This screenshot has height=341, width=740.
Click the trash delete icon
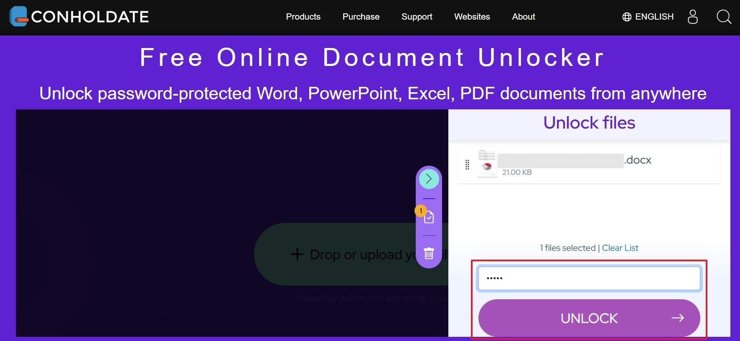pos(429,253)
